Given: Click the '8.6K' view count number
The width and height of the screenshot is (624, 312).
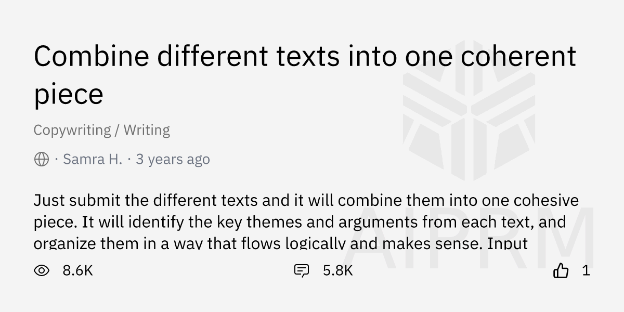Looking at the screenshot, I should (77, 270).
